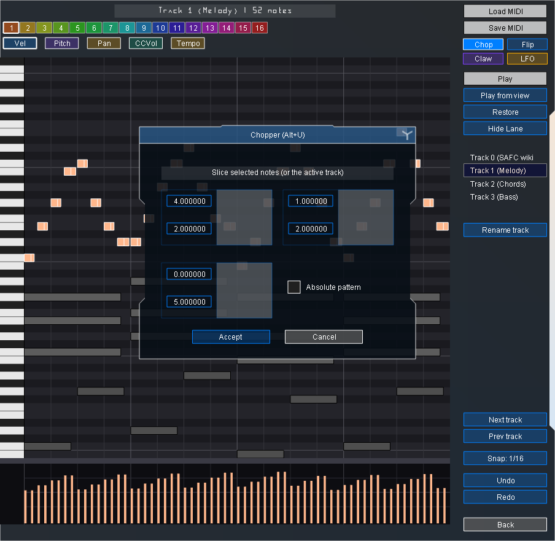This screenshot has width=555, height=541.
Task: Undo the last edit
Action: click(x=505, y=480)
